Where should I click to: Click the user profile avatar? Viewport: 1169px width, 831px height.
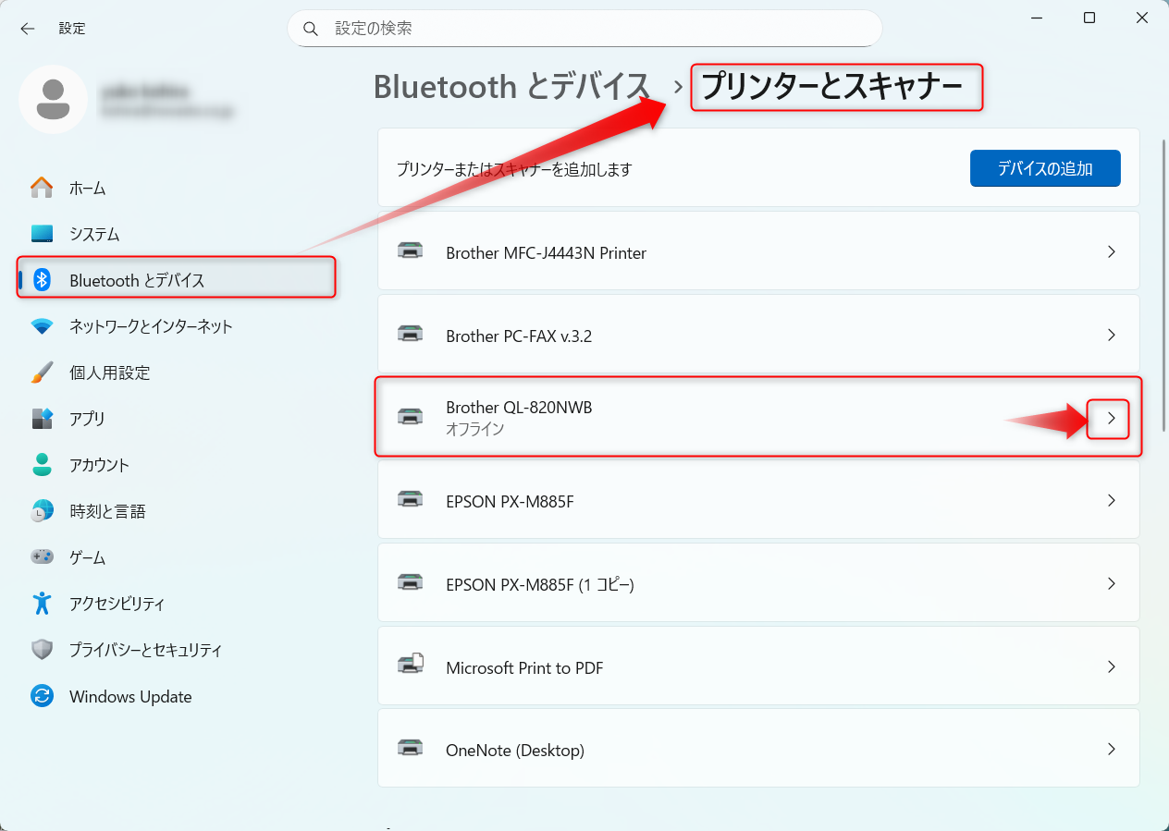[54, 99]
